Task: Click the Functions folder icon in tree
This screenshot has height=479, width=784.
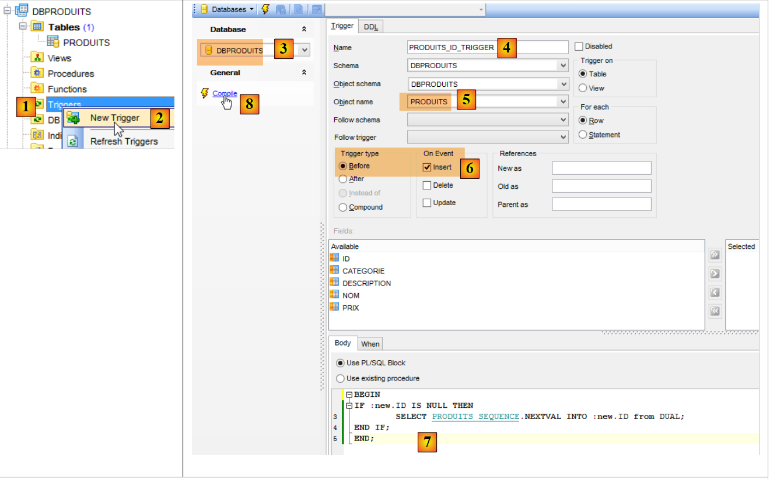Action: (37, 89)
